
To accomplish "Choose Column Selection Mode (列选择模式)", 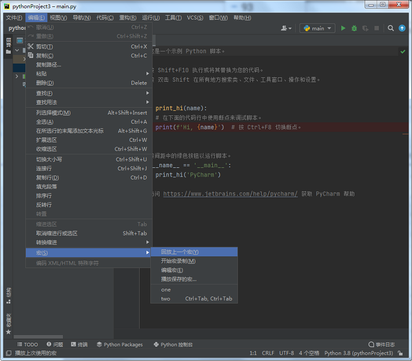I will coord(89,113).
